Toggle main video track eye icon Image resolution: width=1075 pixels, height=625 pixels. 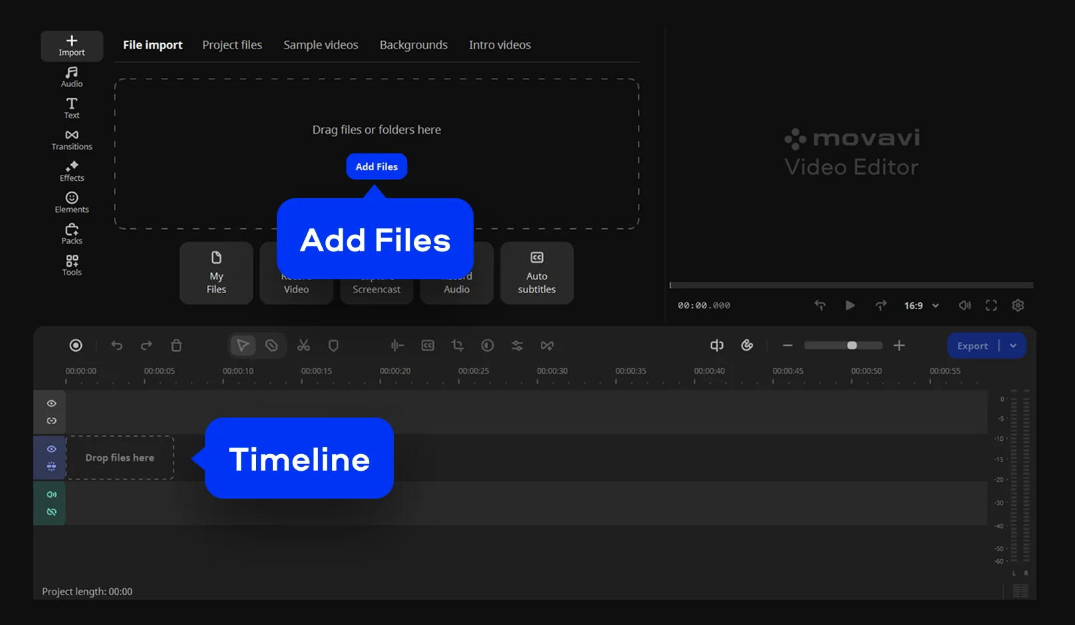pos(51,449)
